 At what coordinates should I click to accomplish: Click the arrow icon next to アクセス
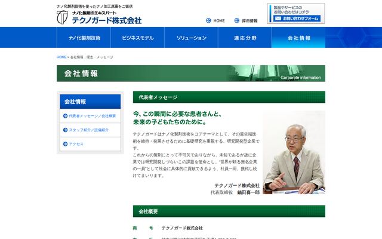65,144
